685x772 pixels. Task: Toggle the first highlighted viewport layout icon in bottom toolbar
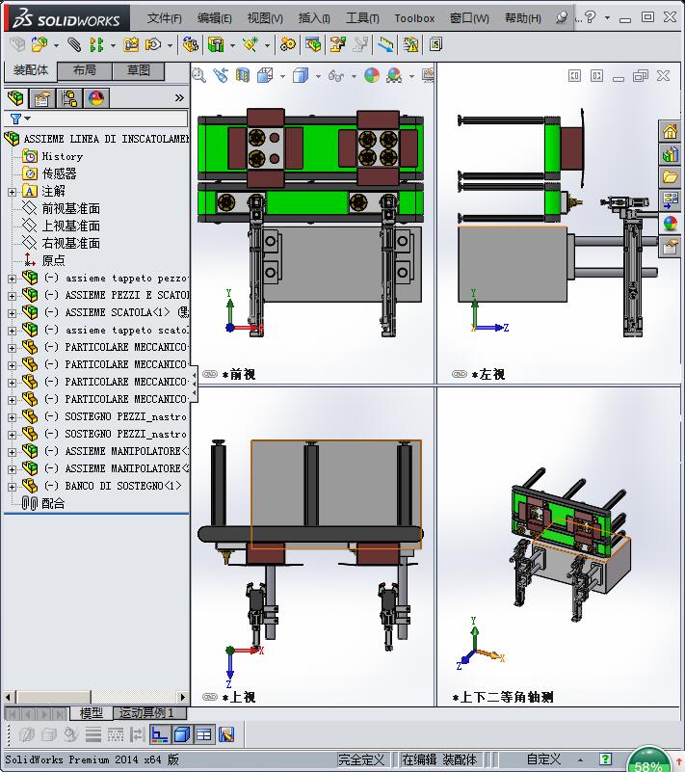159,735
